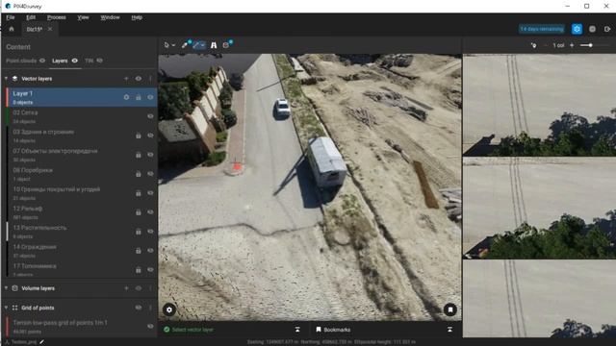616x346 pixels.
Task: Select the cursor selection tool
Action: click(167, 45)
